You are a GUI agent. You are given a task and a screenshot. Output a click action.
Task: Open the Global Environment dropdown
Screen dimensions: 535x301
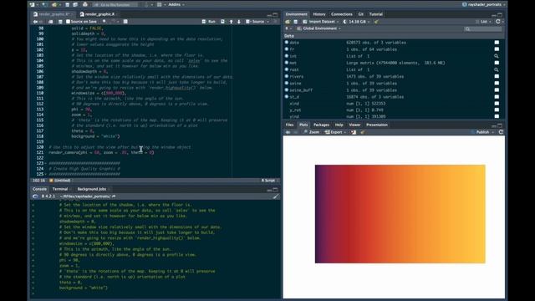pos(319,28)
